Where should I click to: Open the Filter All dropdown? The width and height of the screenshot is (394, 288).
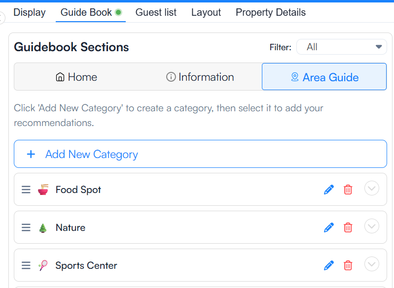(x=342, y=47)
